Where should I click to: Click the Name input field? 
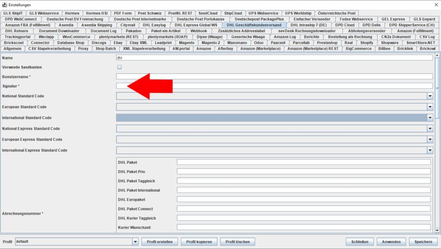(x=274, y=58)
